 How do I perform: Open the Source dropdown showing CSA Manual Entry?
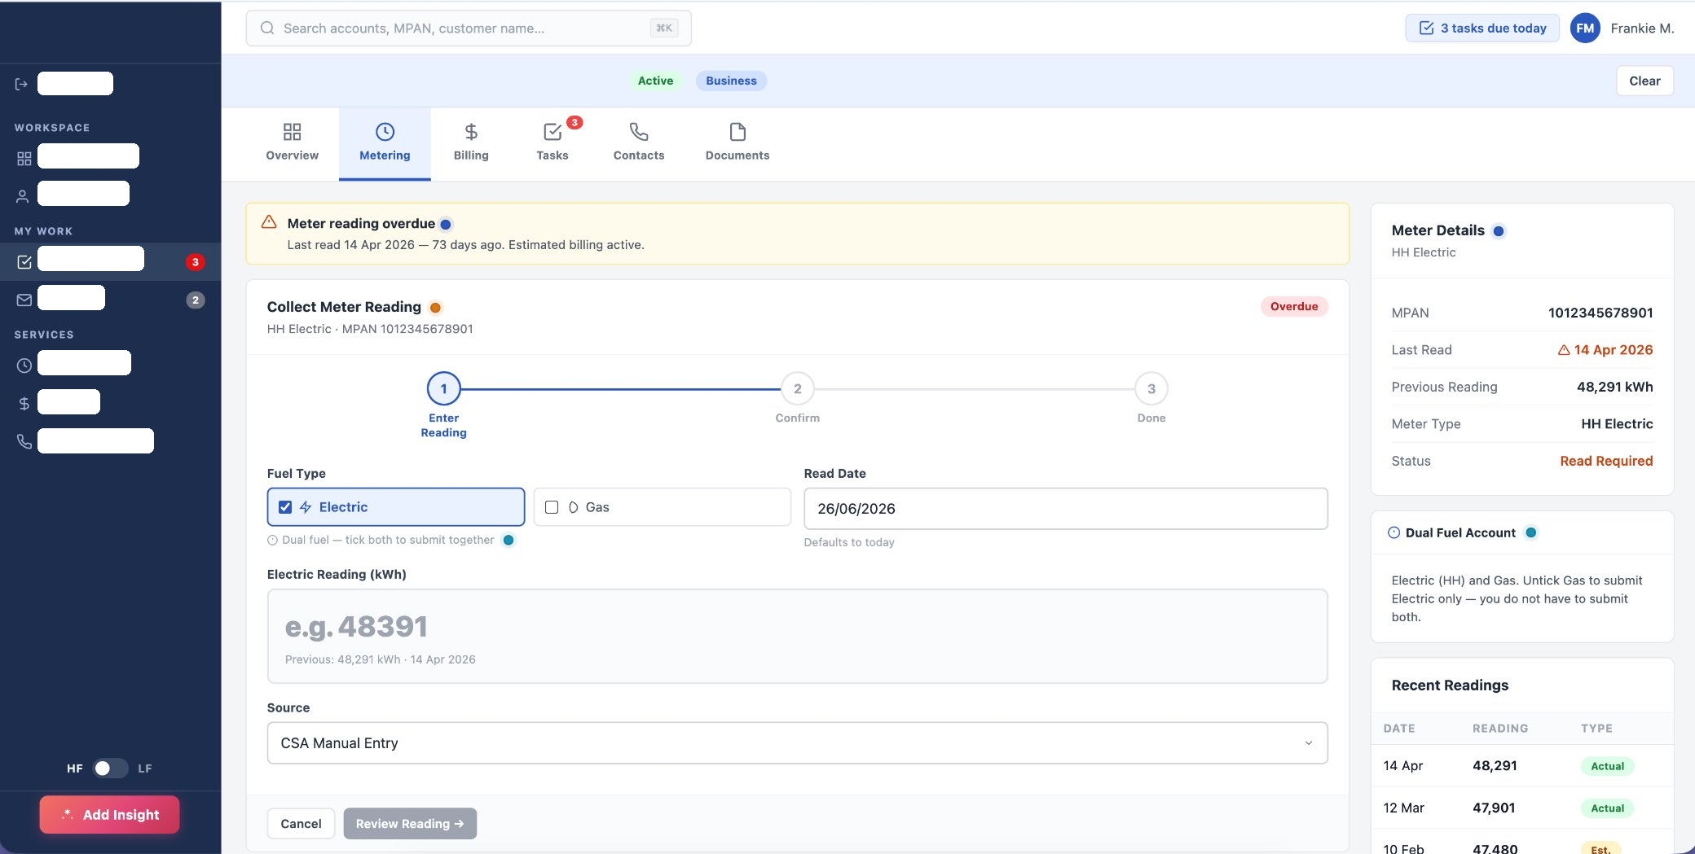pos(797,742)
